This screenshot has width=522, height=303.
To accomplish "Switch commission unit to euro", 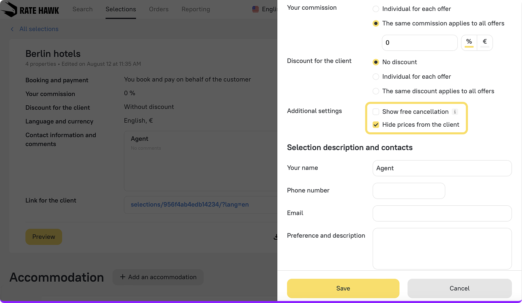I will pyautogui.click(x=484, y=42).
